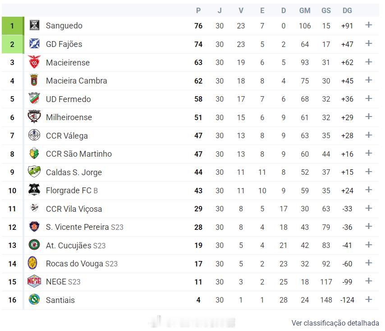The width and height of the screenshot is (385, 331).
Task: Expand details for CCR Válega
Action: pos(368,135)
